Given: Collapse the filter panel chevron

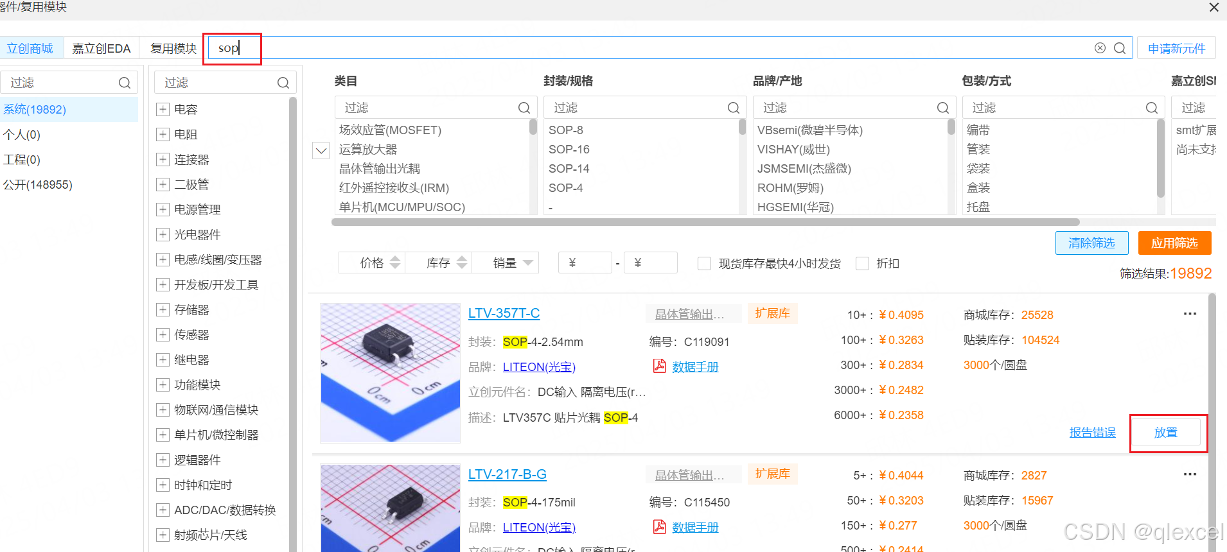Looking at the screenshot, I should (x=321, y=151).
